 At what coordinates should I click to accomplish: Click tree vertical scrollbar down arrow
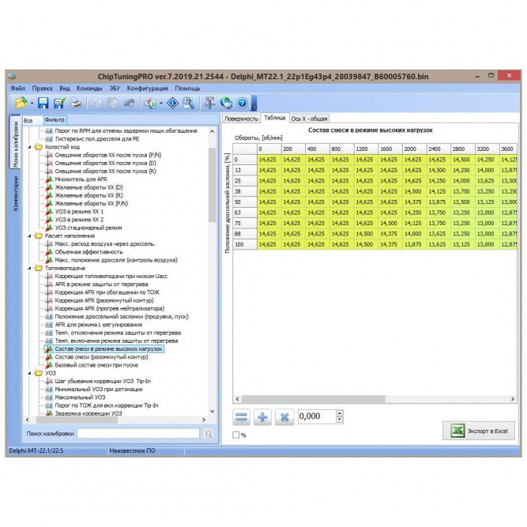[212, 411]
